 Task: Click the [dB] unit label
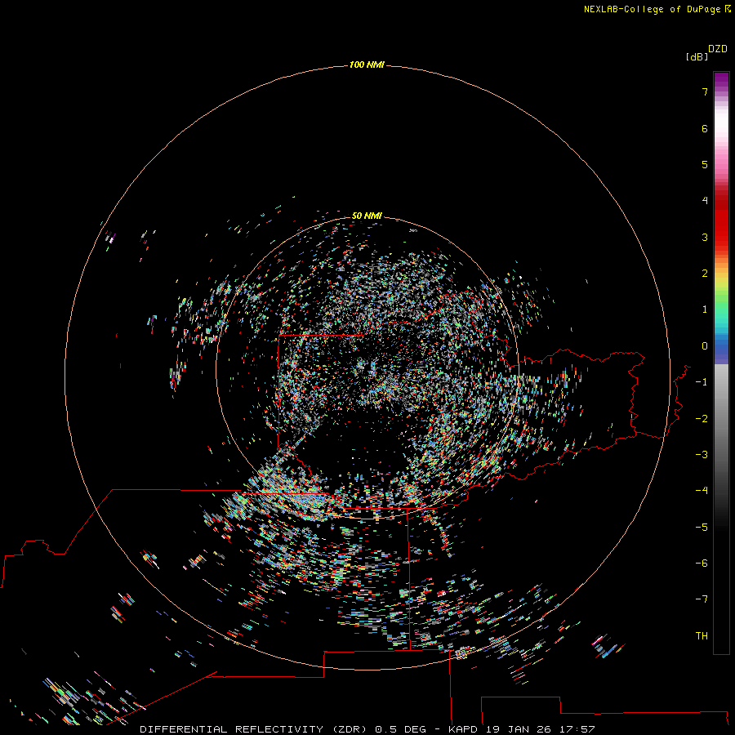(x=697, y=57)
